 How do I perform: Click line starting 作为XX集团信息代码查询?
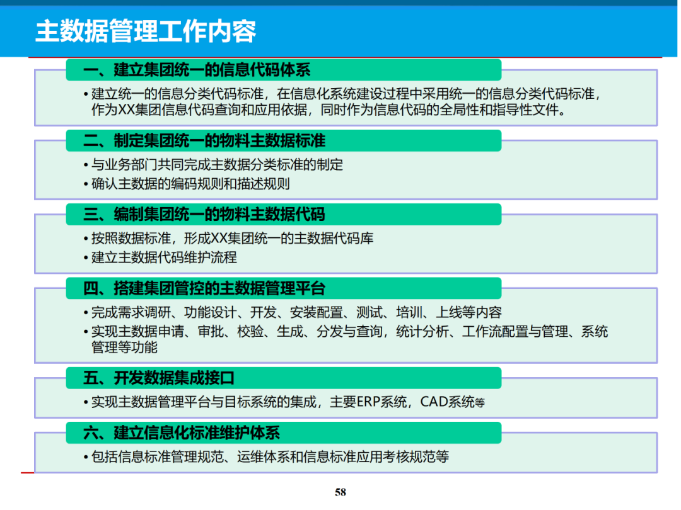pos(329,110)
